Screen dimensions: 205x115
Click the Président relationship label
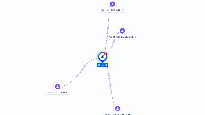pos(112,44)
